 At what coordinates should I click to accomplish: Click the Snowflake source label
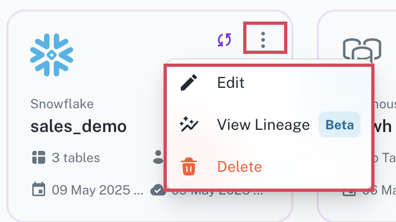click(x=62, y=104)
